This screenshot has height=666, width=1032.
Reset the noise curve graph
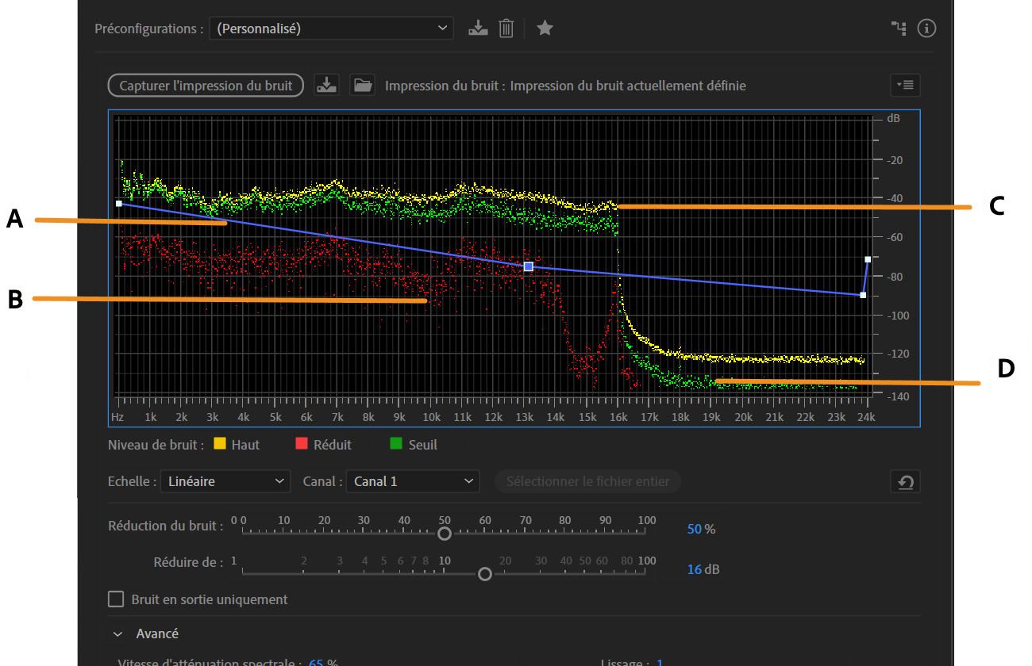click(x=905, y=481)
